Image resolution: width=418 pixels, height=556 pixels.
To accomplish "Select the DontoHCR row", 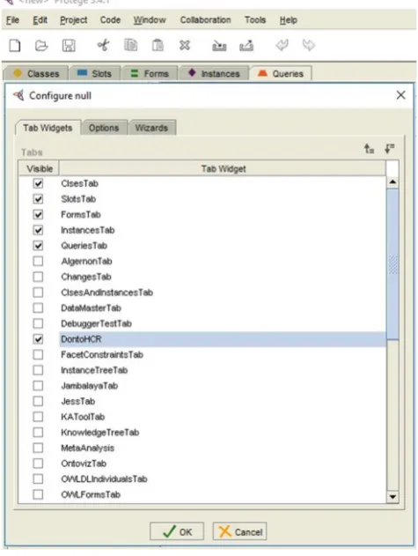I will (223, 339).
